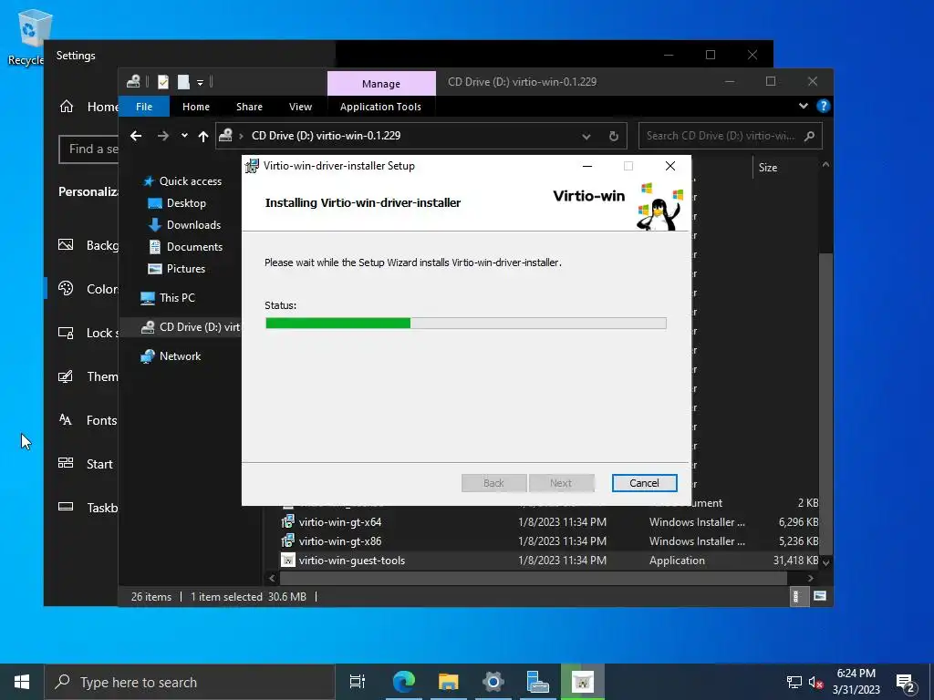Click the taskbar search box
Viewport: 934px width, 700px height.
(x=190, y=682)
